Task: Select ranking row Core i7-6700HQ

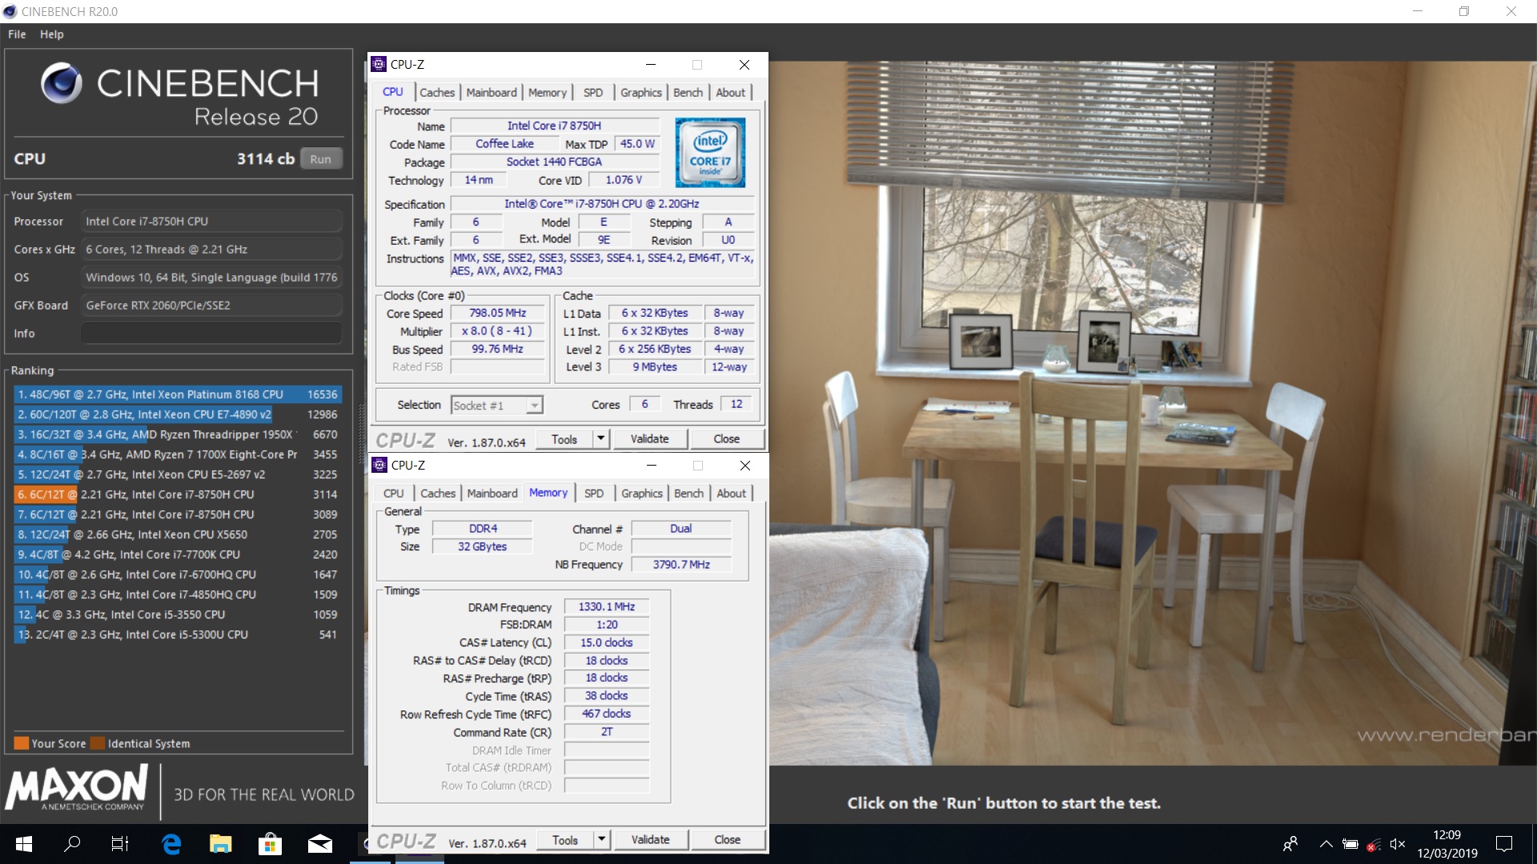Action: [178, 574]
